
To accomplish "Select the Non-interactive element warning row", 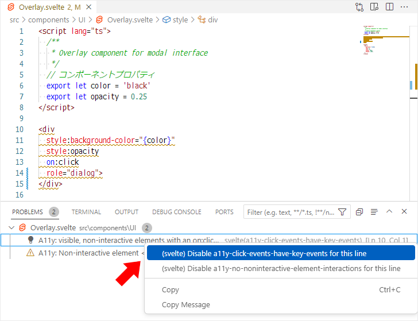I will pyautogui.click(x=73, y=253).
